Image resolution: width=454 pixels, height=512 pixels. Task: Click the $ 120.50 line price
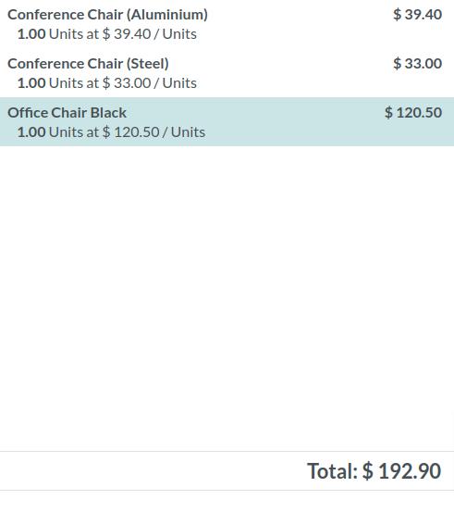click(413, 112)
